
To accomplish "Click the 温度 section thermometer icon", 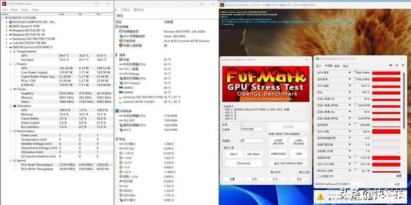I will coord(117,55).
